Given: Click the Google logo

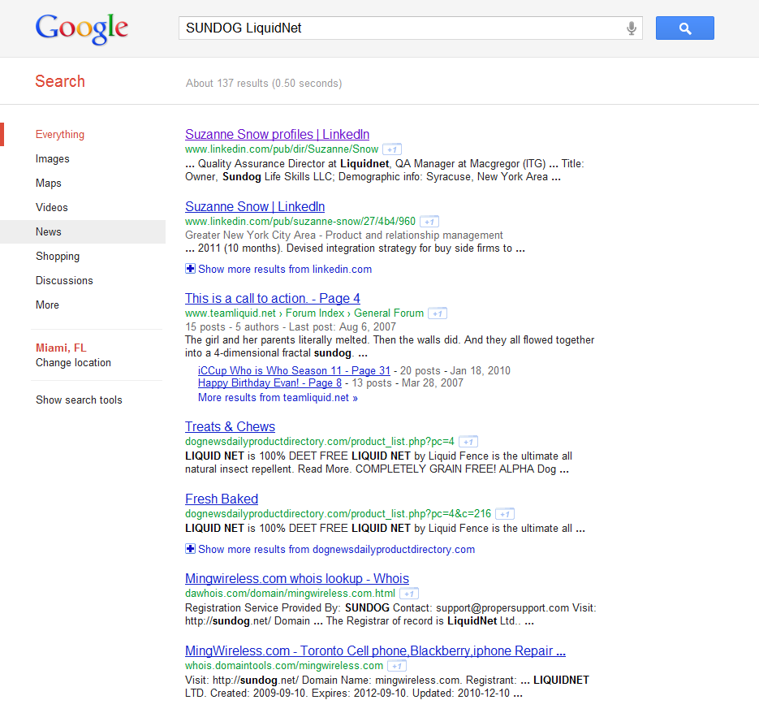Looking at the screenshot, I should pyautogui.click(x=82, y=29).
